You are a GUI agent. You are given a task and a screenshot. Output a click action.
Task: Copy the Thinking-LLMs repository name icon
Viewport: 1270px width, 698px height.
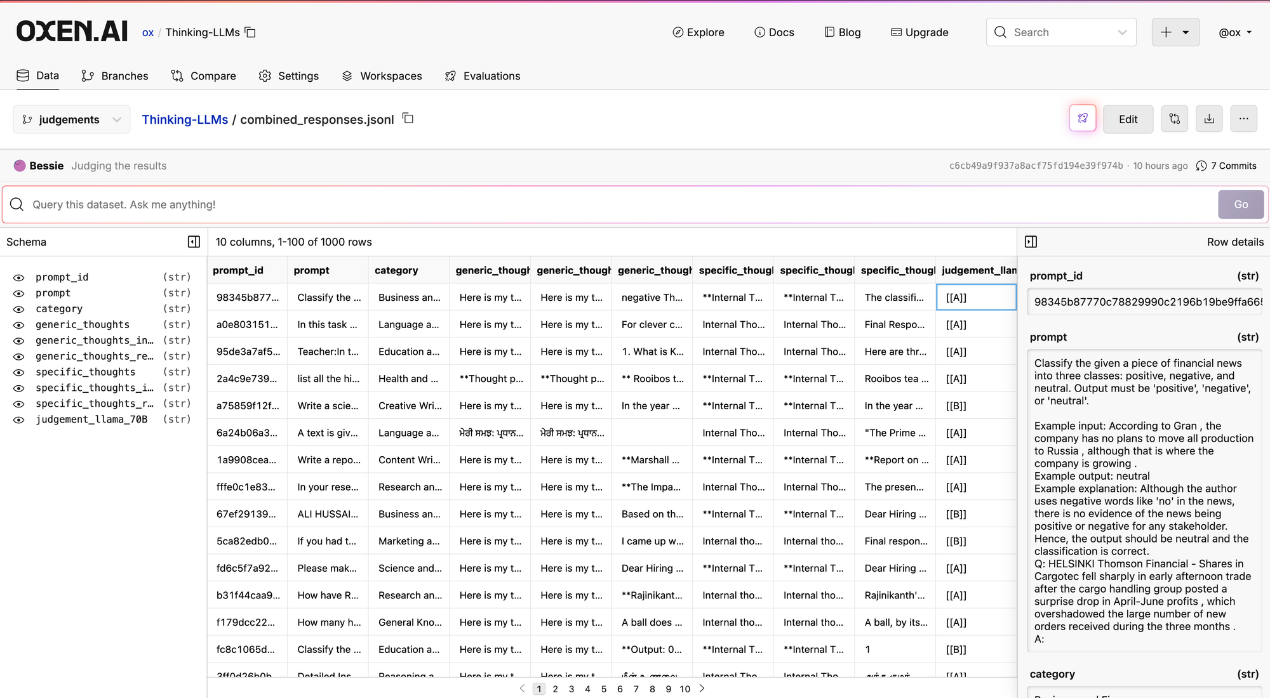click(x=250, y=32)
